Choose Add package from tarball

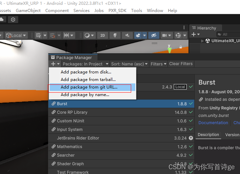[92, 80]
